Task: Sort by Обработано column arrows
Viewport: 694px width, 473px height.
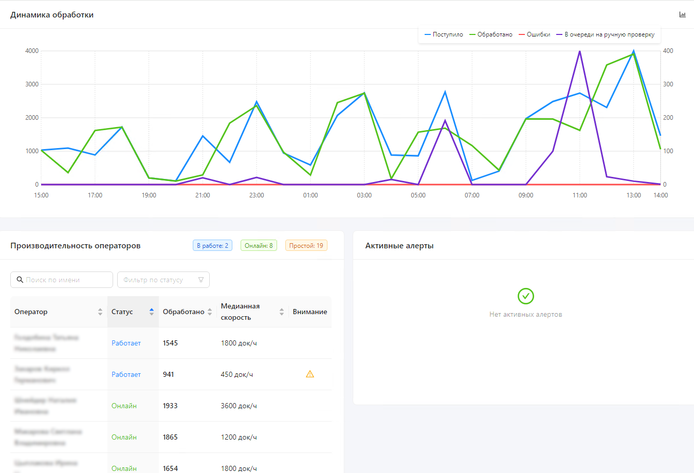Action: click(x=210, y=312)
